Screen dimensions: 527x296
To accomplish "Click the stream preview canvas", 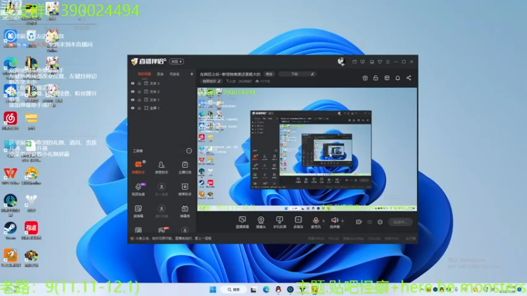I will (307, 149).
